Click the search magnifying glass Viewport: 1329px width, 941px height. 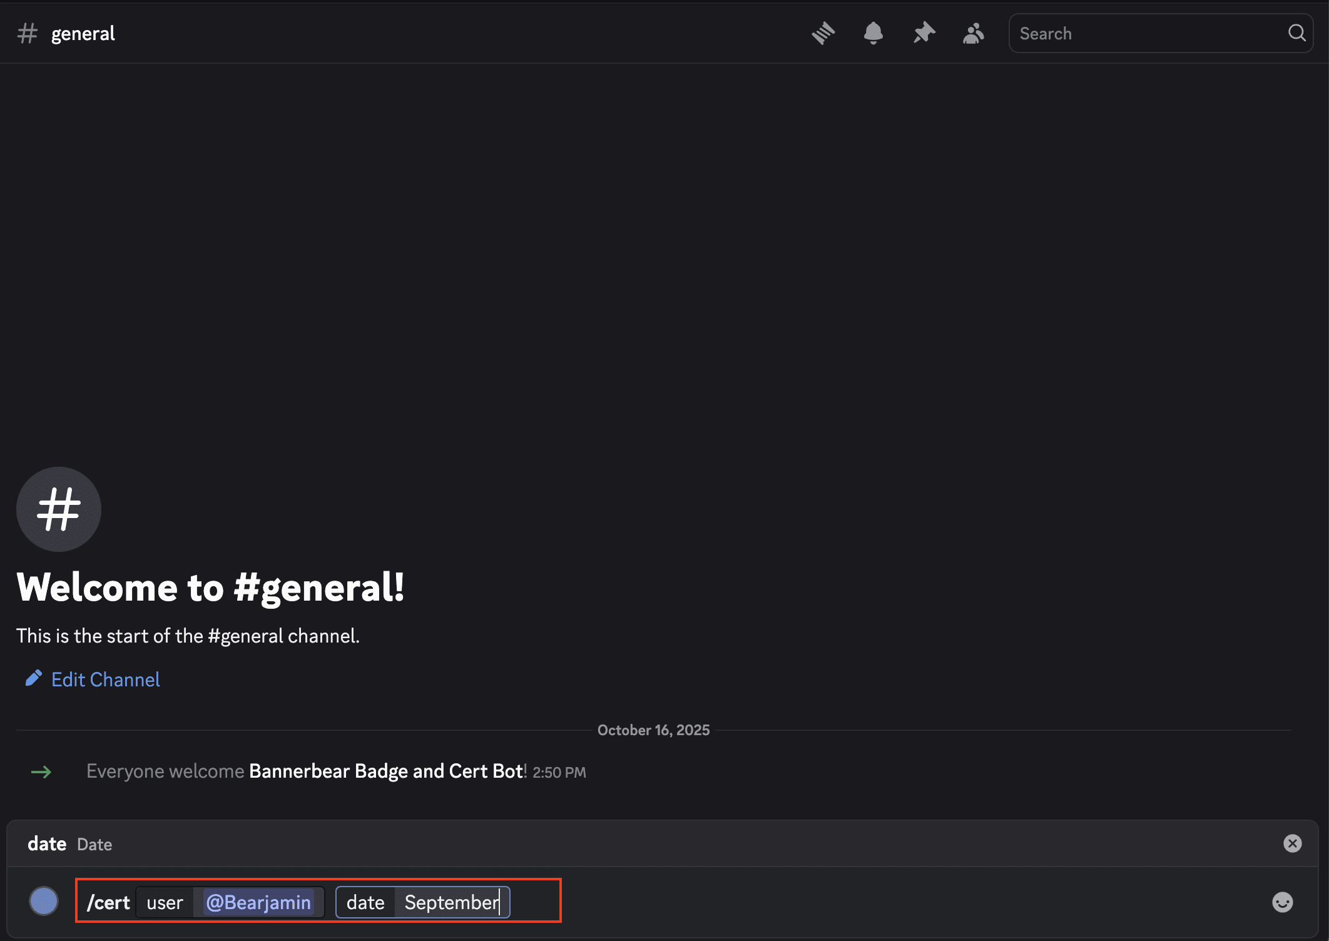point(1296,33)
